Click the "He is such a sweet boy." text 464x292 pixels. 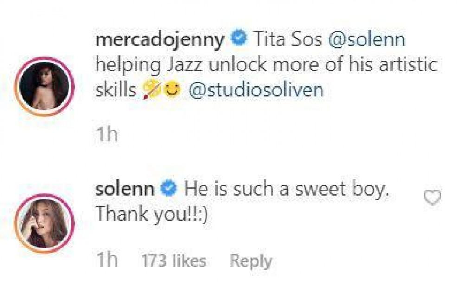pos(285,189)
